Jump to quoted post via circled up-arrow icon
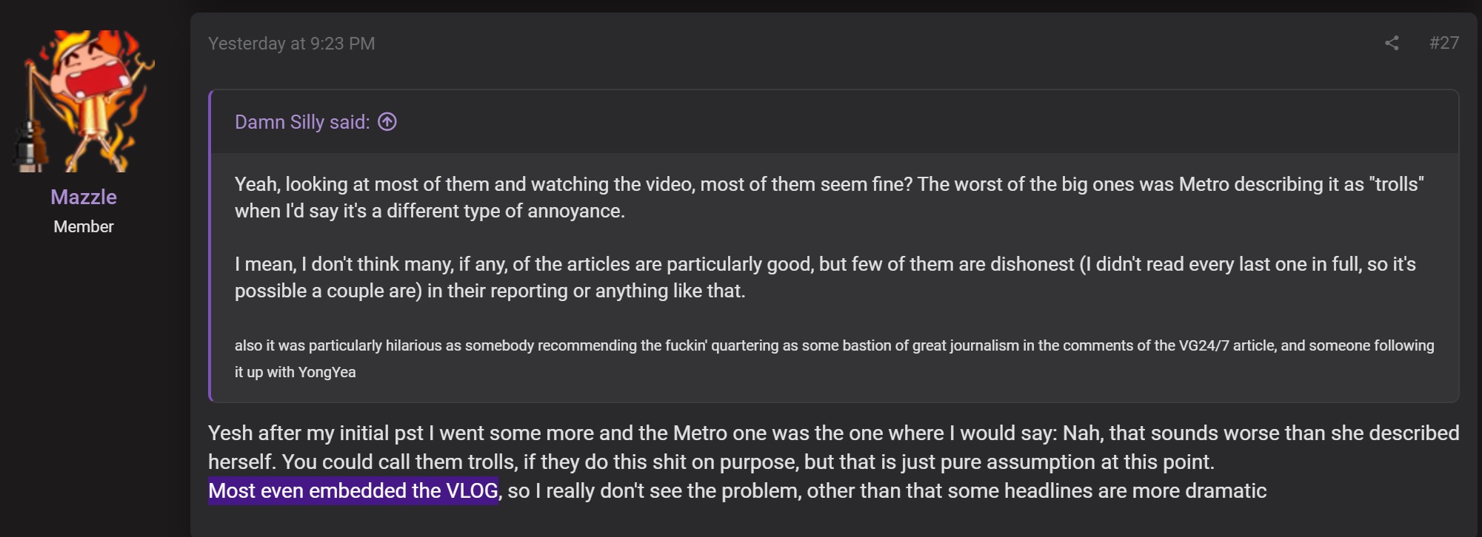1482x537 pixels. [x=387, y=121]
